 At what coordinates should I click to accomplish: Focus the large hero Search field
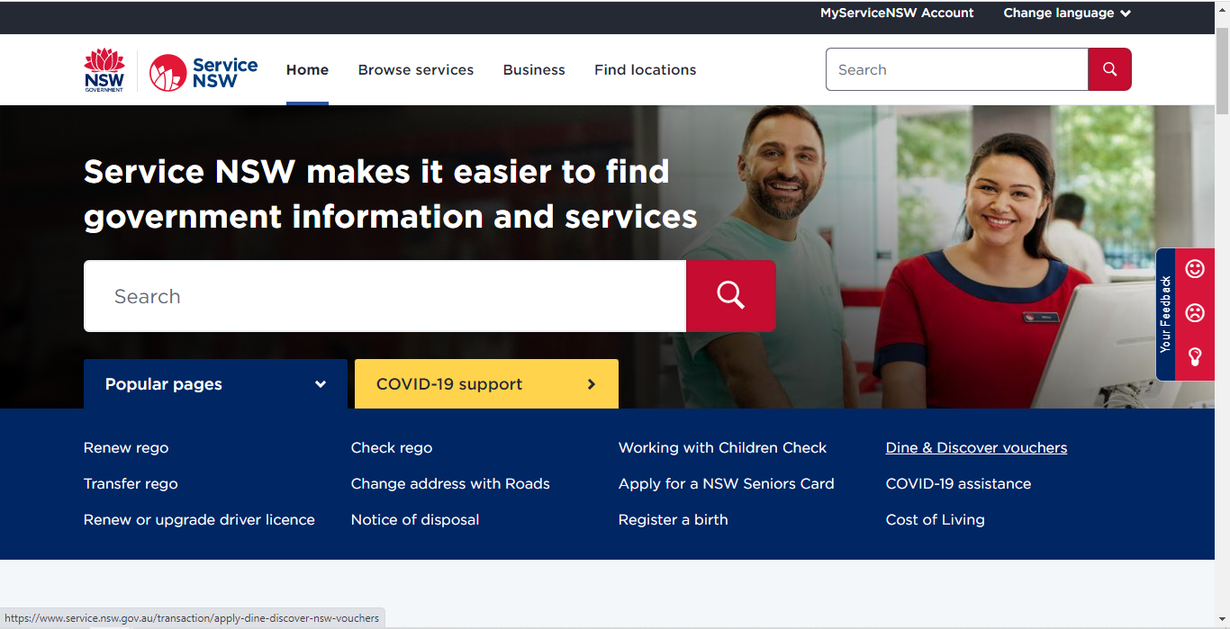pyautogui.click(x=385, y=296)
